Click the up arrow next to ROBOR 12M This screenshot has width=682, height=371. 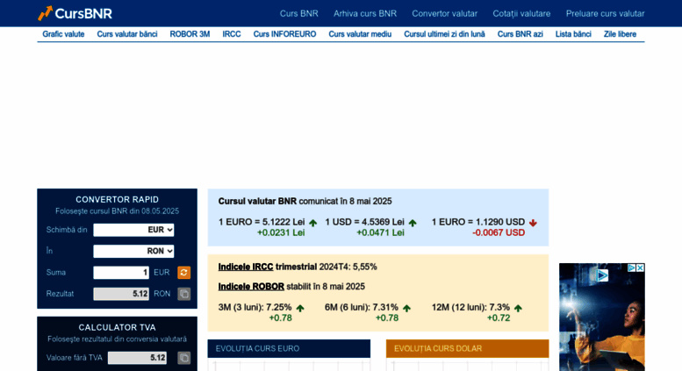[x=518, y=308]
